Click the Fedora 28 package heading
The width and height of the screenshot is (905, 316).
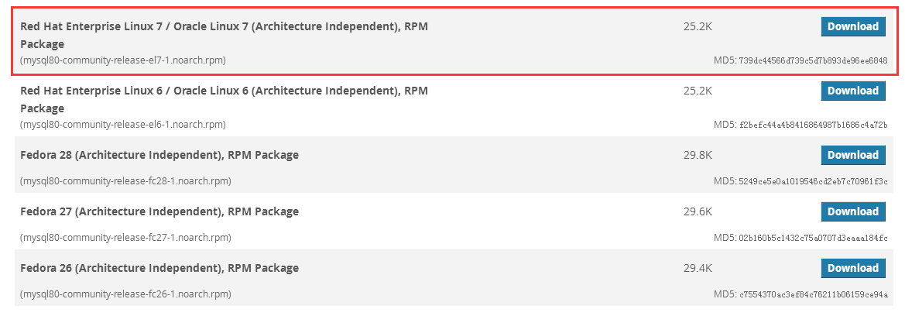tap(159, 155)
